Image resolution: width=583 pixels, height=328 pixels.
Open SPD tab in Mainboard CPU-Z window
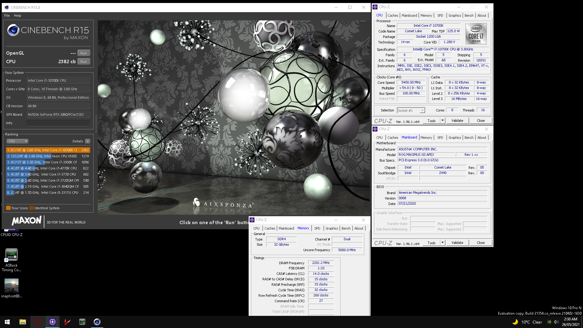pos(440,138)
